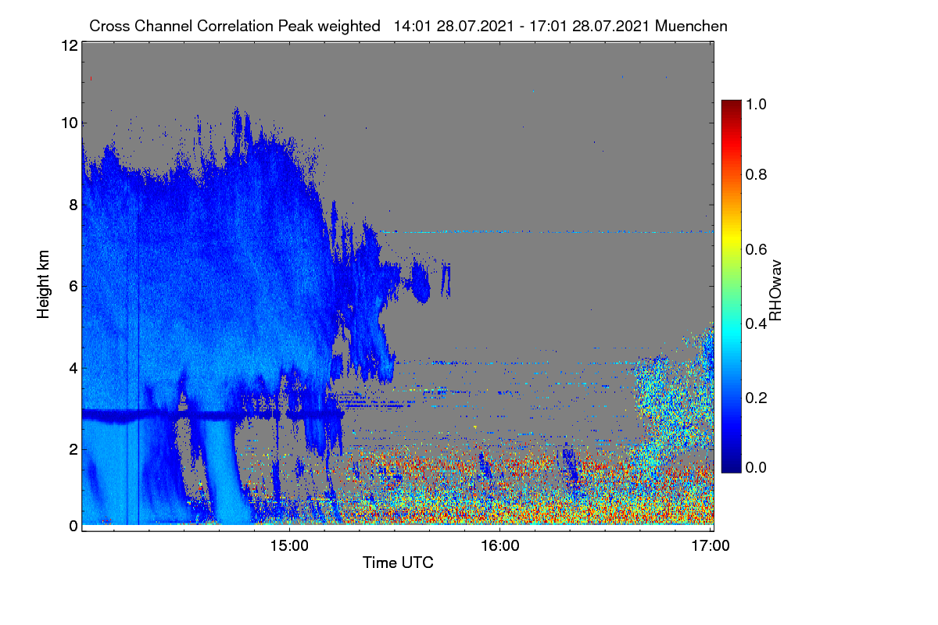Click the RHOwav color scale bar
This screenshot has height=625, width=938.
(730, 286)
